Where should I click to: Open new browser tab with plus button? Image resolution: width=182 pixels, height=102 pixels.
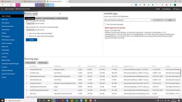pyautogui.click(x=70, y=1)
